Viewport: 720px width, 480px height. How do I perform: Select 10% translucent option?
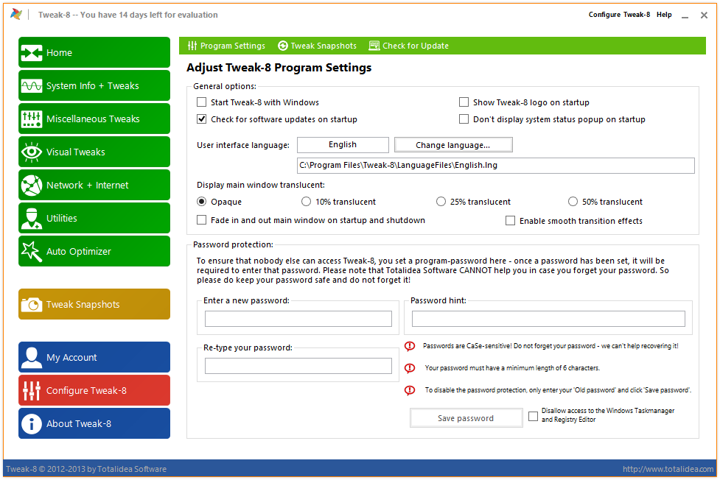click(x=307, y=202)
